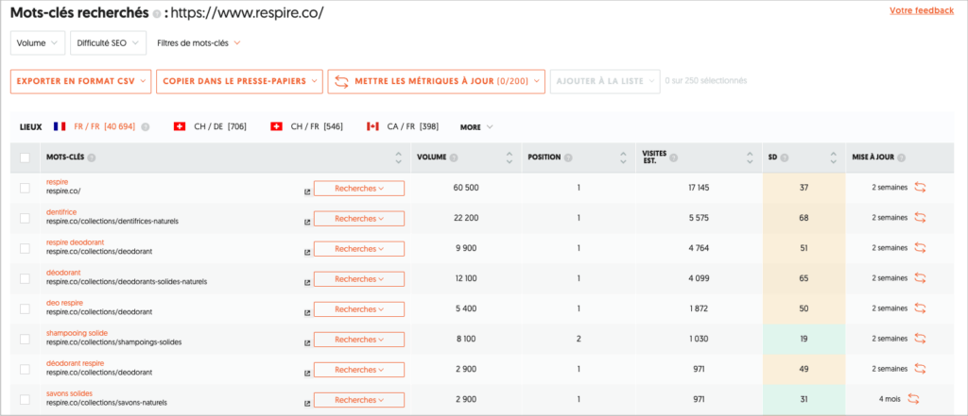
Task: Open Recherches dropdown for savons solides
Action: click(x=359, y=400)
